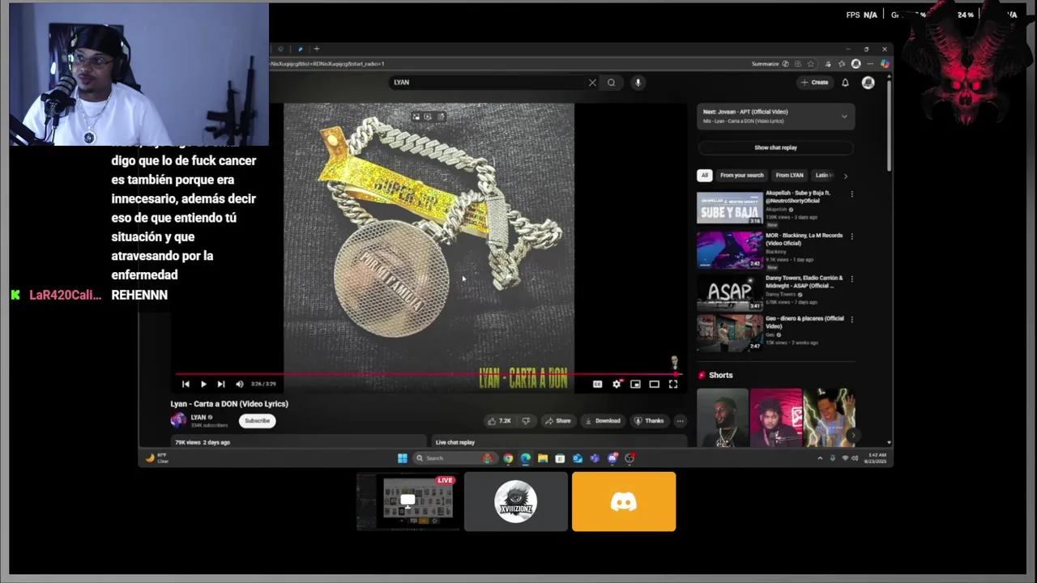Open Edge profile avatar
This screenshot has width=1037, height=583.
pyautogui.click(x=856, y=64)
